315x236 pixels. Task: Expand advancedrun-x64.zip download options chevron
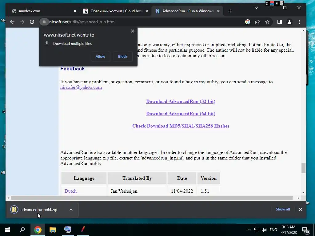pyautogui.click(x=71, y=210)
